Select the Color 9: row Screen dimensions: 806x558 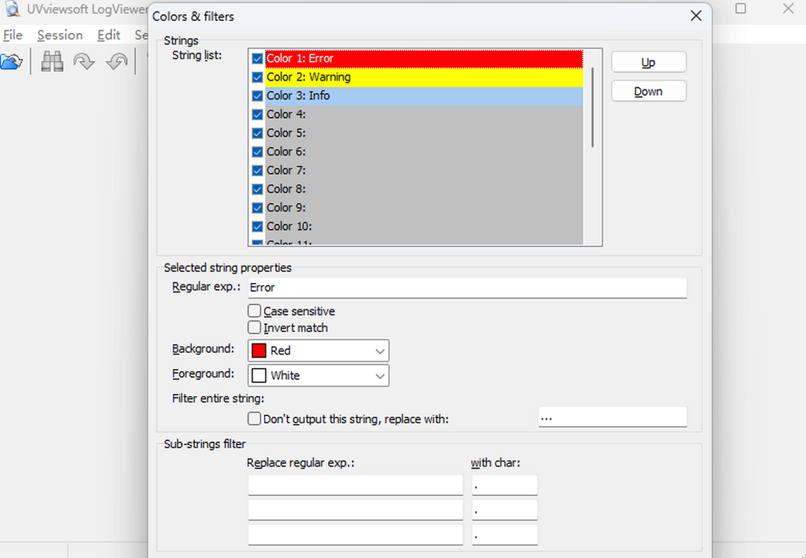point(424,208)
